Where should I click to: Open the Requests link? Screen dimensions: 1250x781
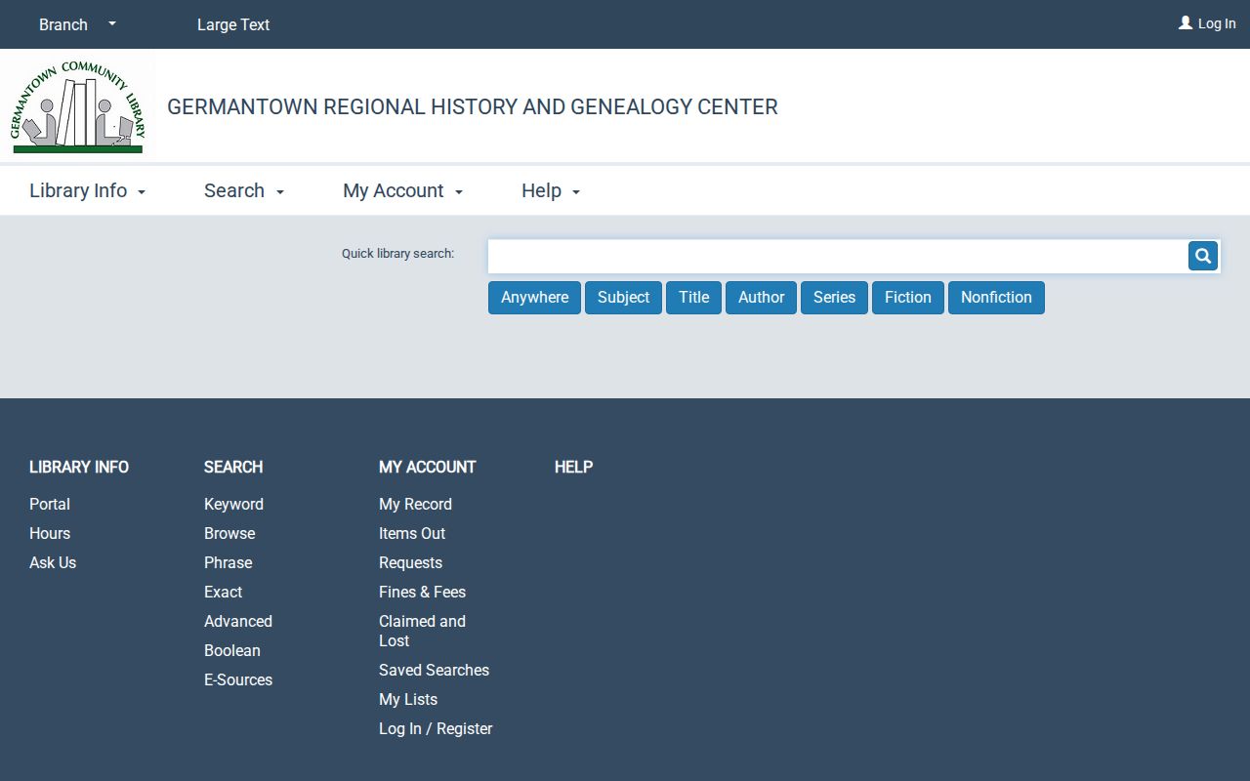[x=410, y=562]
